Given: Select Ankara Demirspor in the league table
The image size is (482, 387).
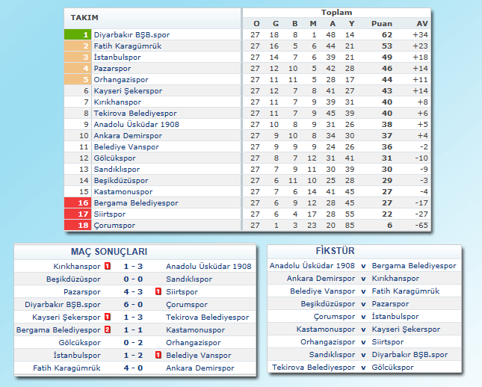Looking at the screenshot, I should pos(126,135).
